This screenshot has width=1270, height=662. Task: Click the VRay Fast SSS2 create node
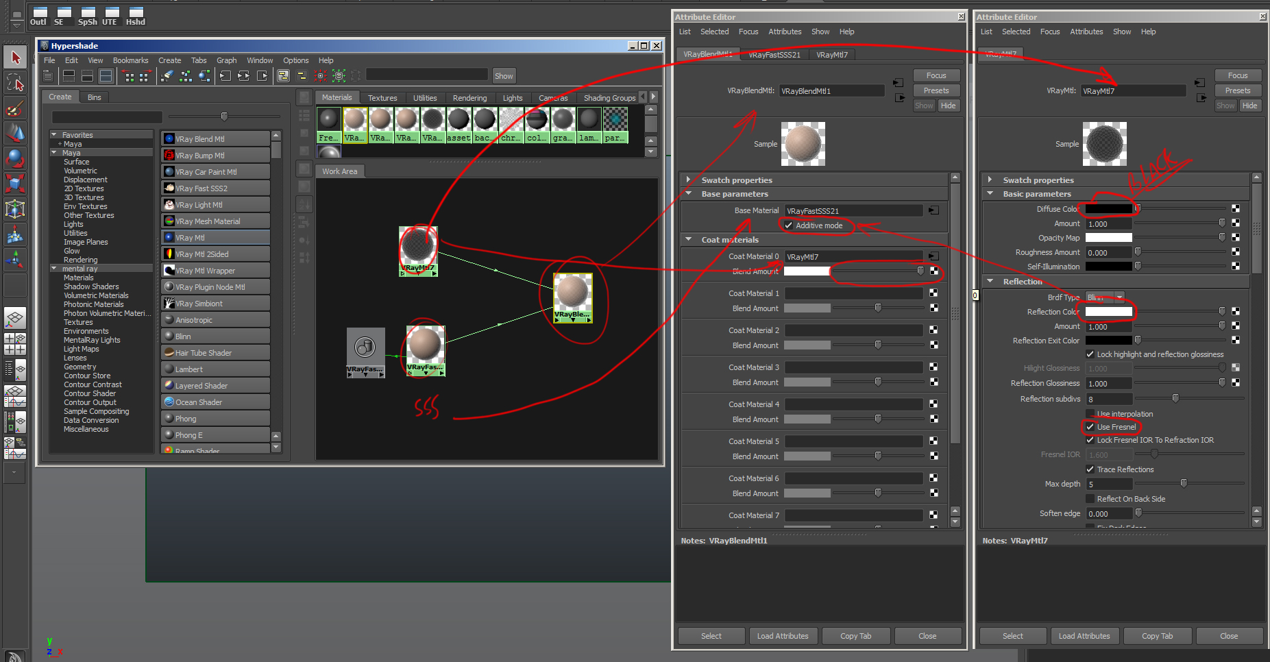216,188
